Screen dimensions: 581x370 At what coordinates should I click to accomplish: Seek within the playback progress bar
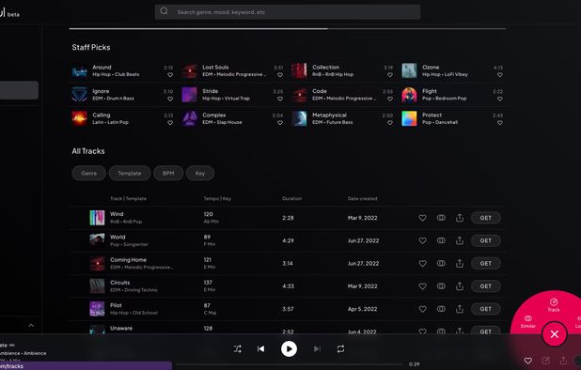[289, 364]
